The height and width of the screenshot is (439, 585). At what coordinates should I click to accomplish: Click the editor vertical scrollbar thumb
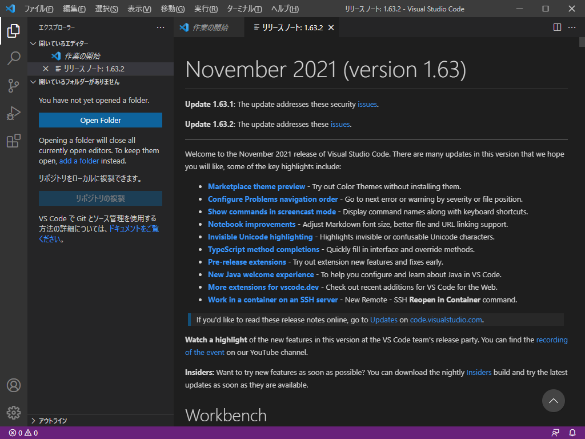pos(582,42)
